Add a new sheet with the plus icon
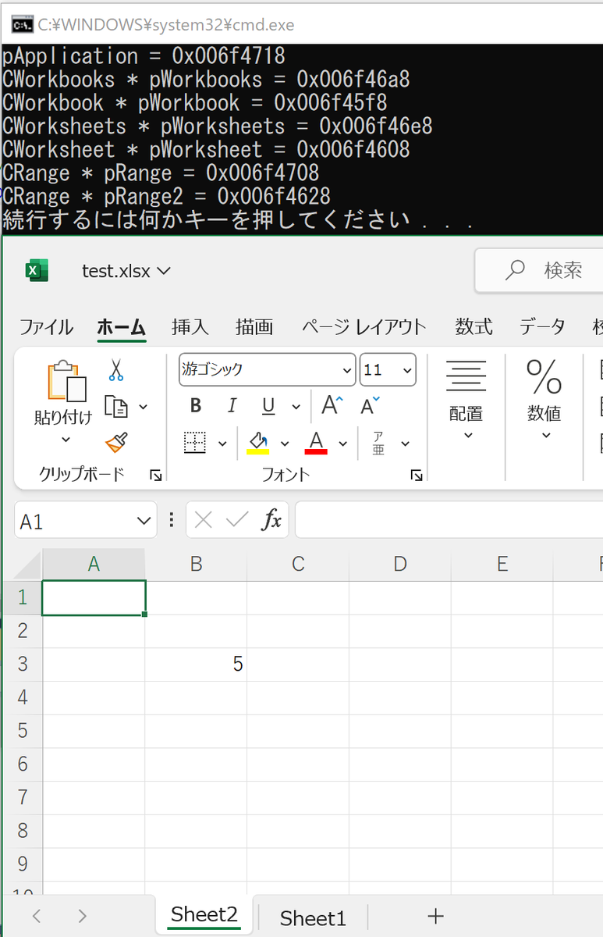603x937 pixels. tap(436, 916)
